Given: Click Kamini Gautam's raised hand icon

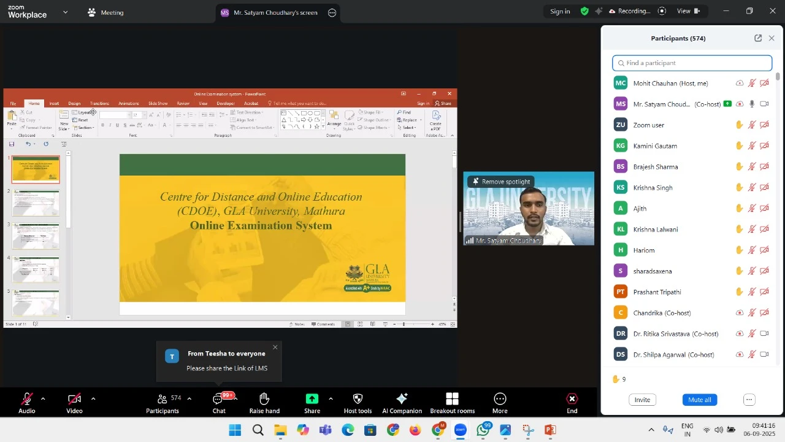Looking at the screenshot, I should coord(740,146).
